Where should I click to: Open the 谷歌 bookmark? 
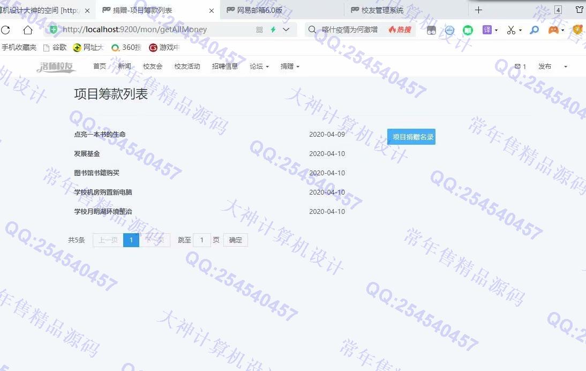(55, 48)
